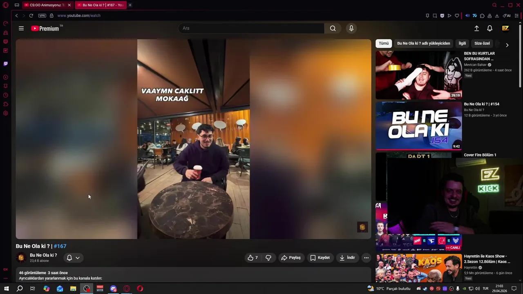The image size is (523, 294).
Task: Open new tab with plus button
Action: tap(130, 5)
